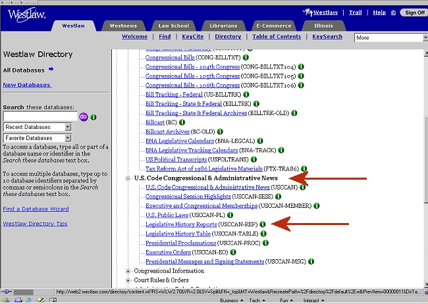
Task: Show info for USCCAN-SESS database
Action: click(x=278, y=197)
